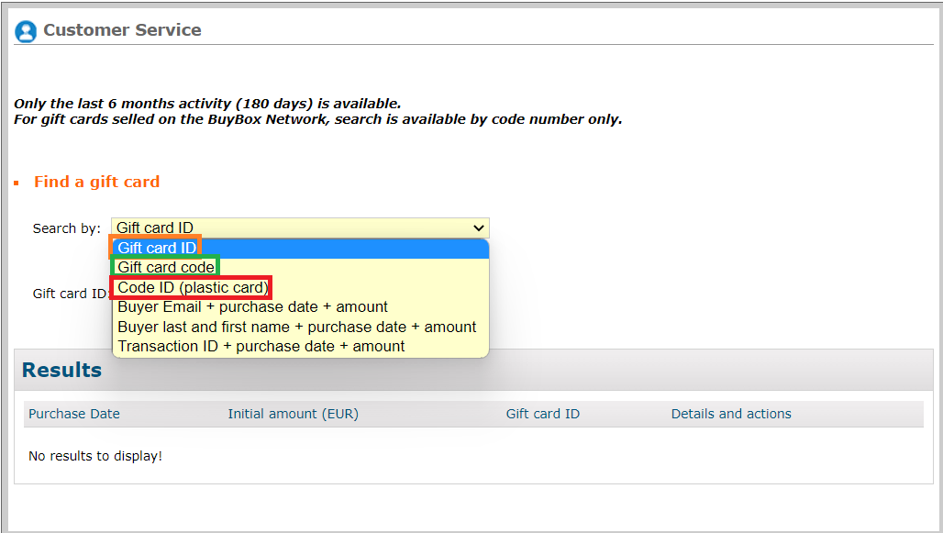Click the Details and actions column header
This screenshot has height=533, width=943.
click(x=731, y=414)
